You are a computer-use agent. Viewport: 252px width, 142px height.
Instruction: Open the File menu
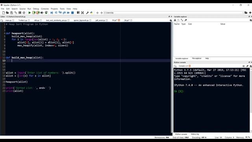click(3, 9)
